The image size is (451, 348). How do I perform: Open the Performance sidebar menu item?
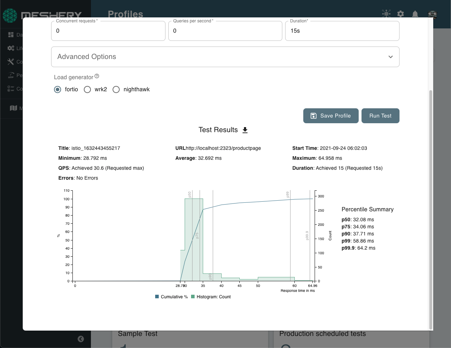tap(11, 75)
